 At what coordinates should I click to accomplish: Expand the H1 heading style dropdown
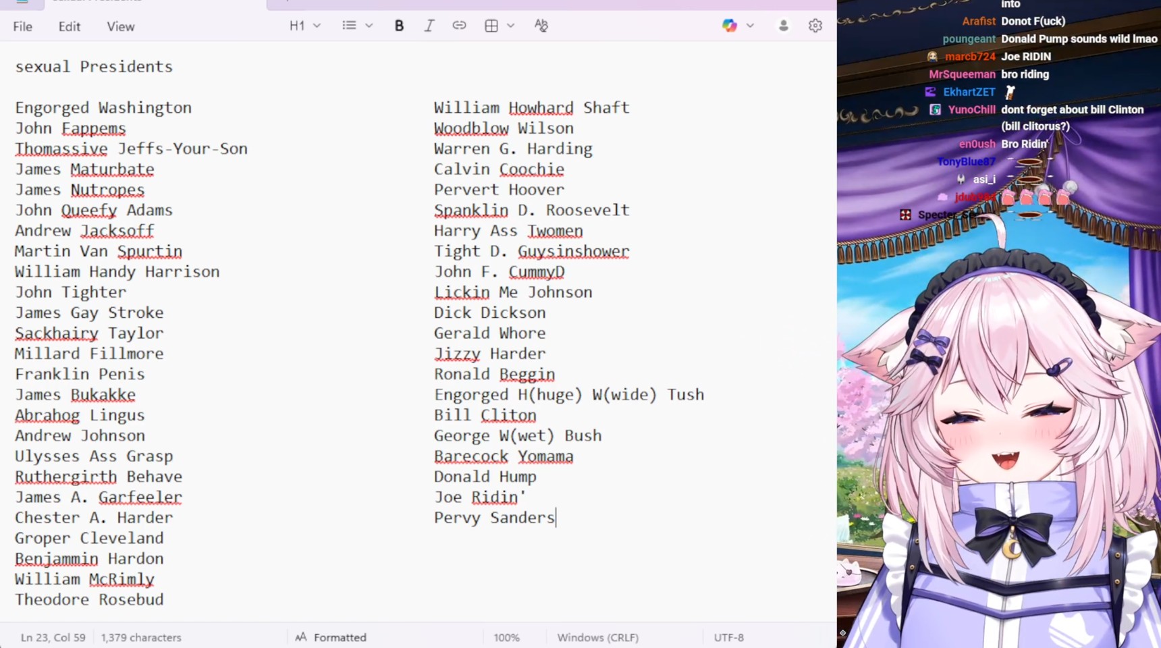click(317, 26)
